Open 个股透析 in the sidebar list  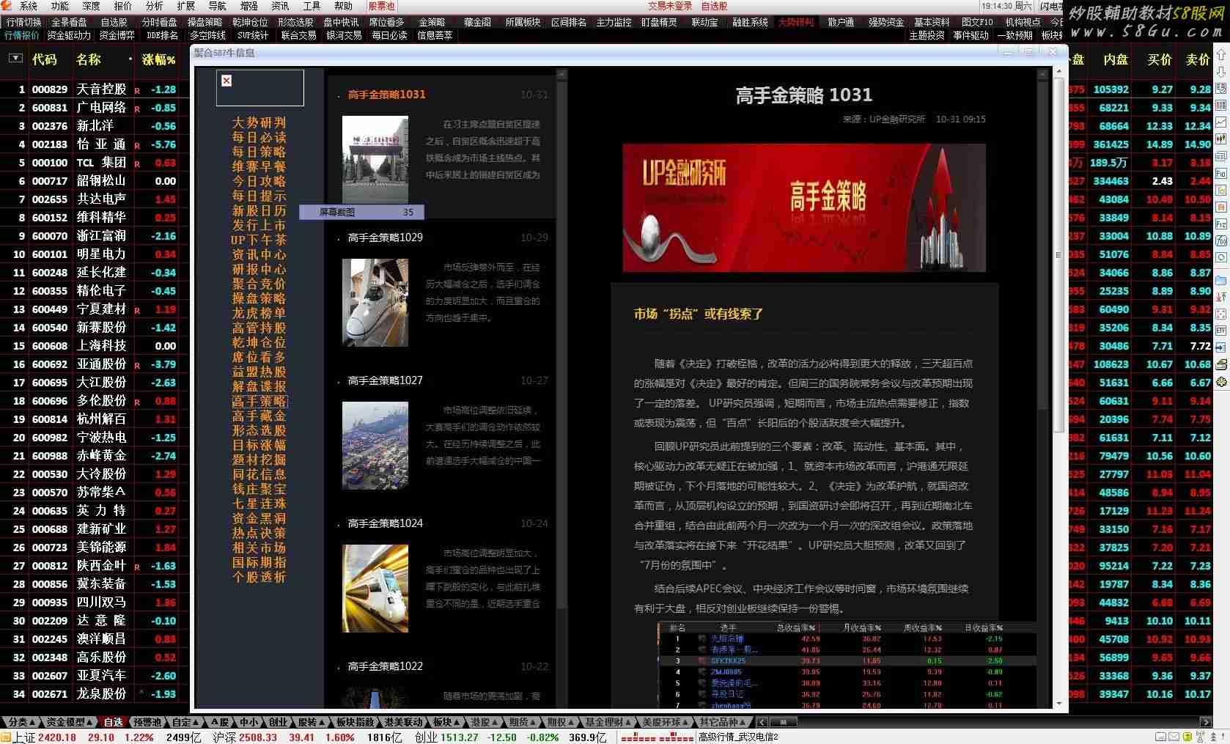[x=259, y=577]
